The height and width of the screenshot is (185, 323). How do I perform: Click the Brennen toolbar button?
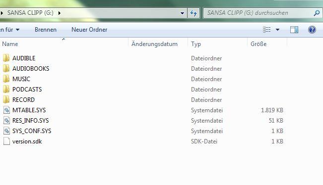(46, 30)
